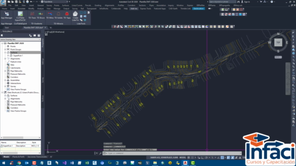296x166 pixels.
Task: Open the Alignments menu in menu bar
Action: point(110,5)
